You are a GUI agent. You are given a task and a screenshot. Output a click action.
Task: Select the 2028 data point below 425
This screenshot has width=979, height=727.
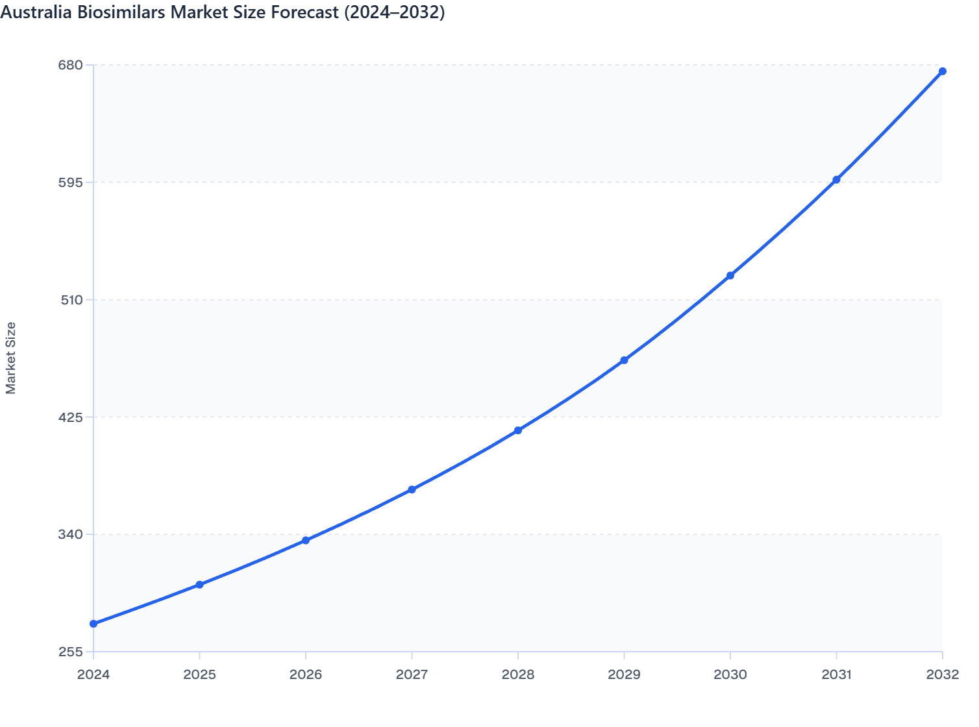tap(517, 430)
